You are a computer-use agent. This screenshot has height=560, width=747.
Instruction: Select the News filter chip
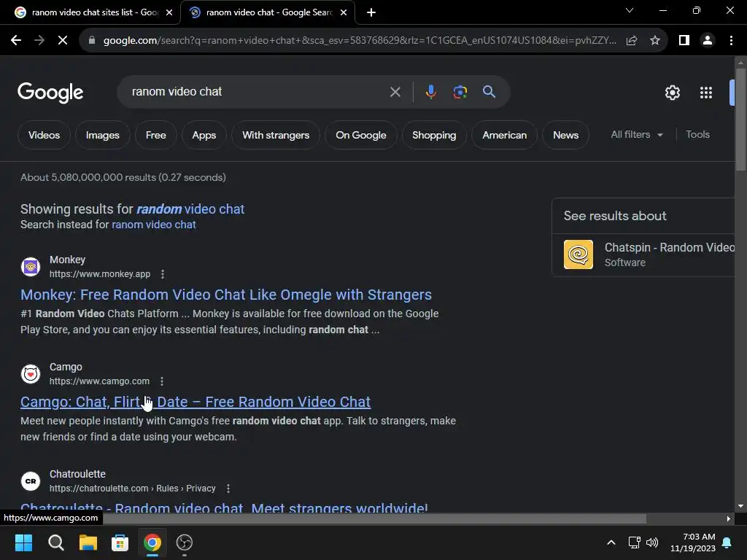[x=565, y=135]
